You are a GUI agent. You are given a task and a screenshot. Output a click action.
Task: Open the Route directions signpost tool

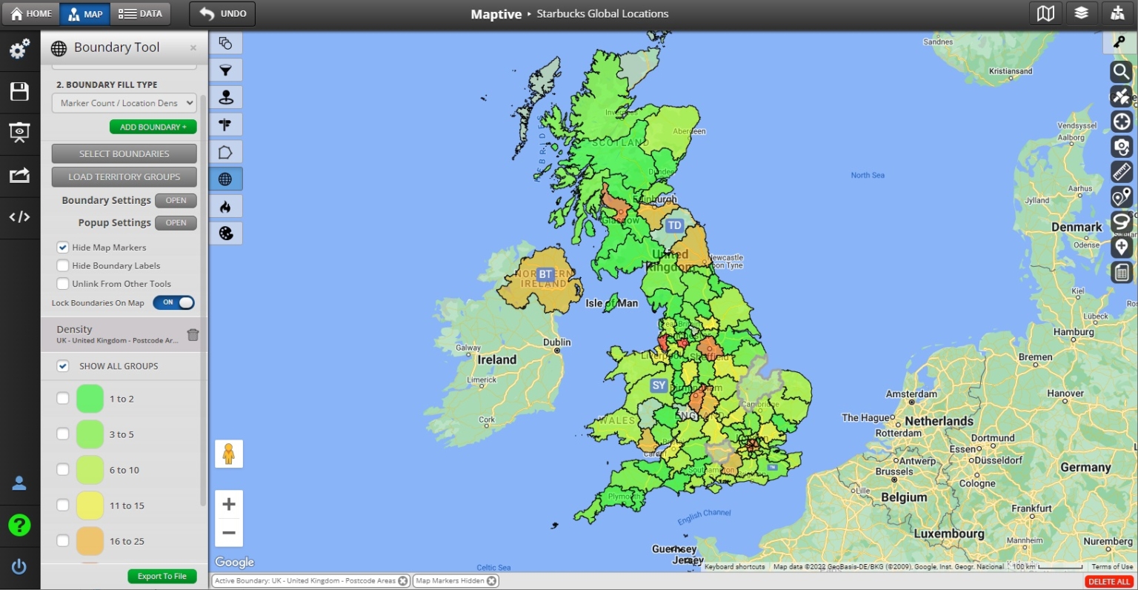(225, 125)
